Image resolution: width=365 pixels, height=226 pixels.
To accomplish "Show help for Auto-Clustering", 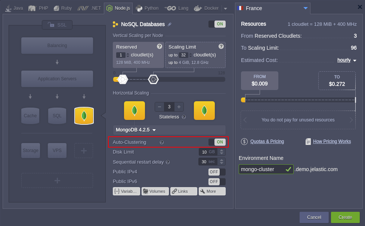I will 161,142.
